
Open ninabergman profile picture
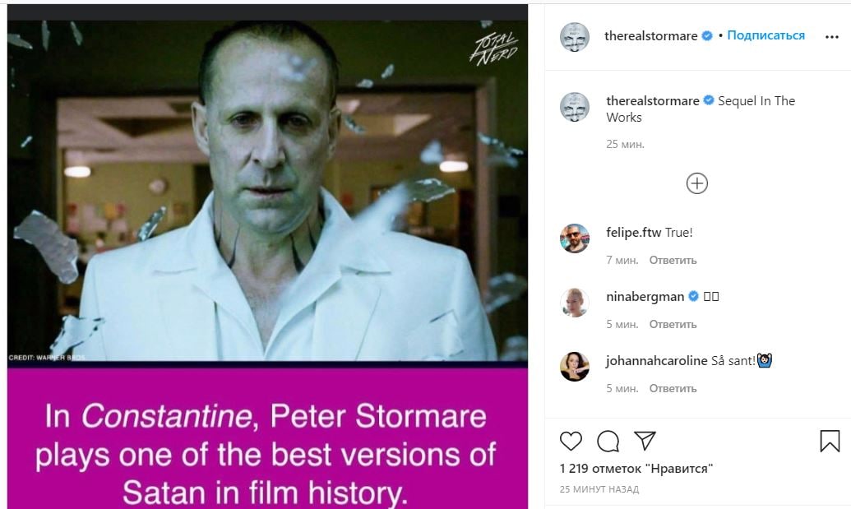(x=574, y=303)
